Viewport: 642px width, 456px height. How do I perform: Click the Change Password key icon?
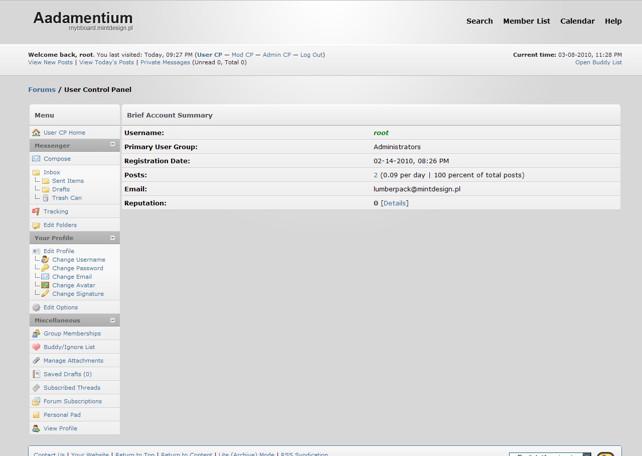point(45,268)
